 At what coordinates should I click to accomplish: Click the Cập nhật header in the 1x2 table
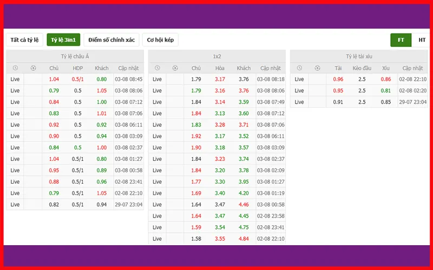tap(271, 68)
